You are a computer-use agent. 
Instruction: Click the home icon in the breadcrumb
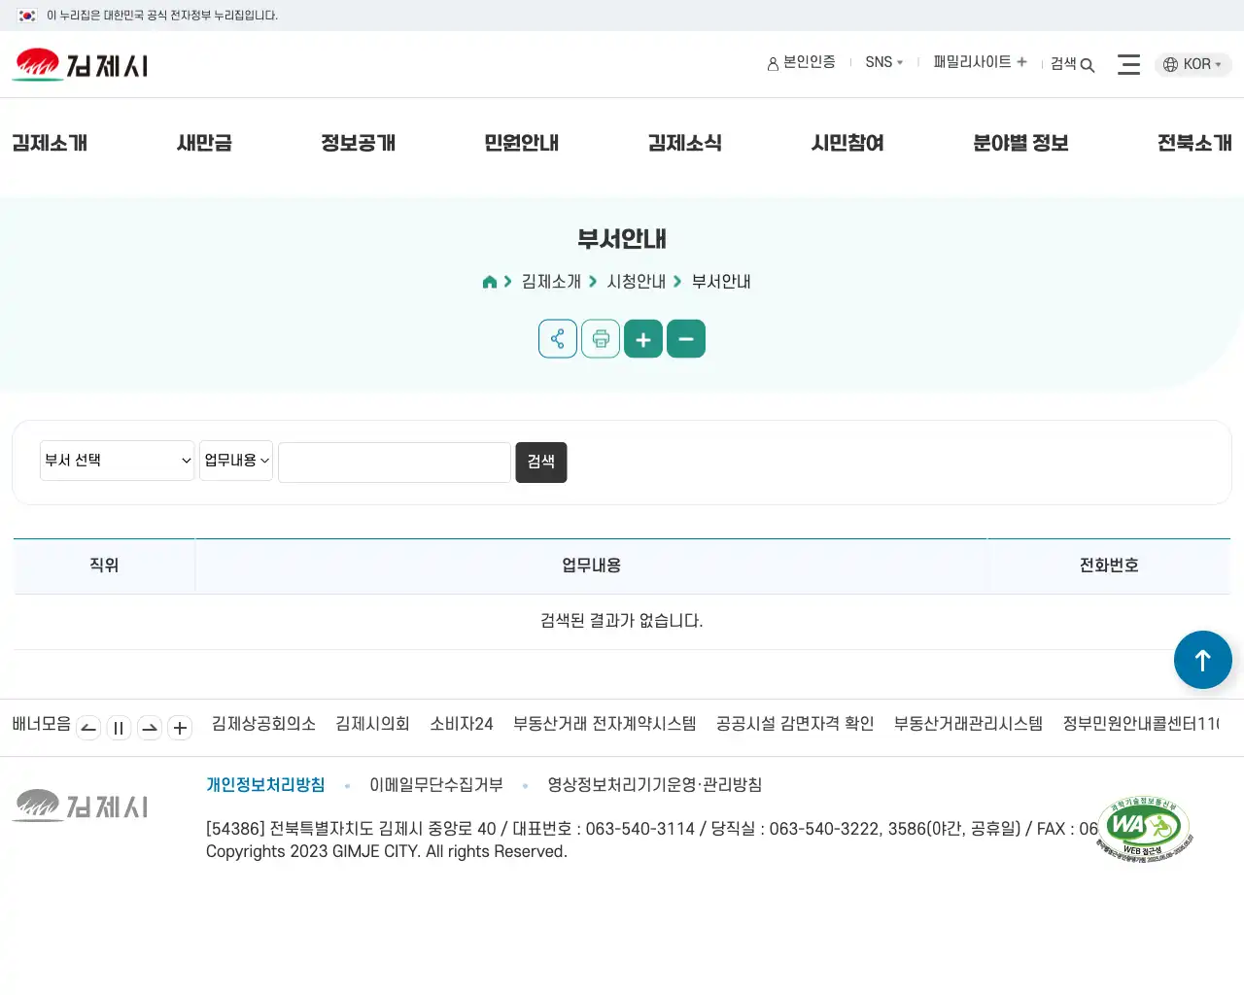tap(489, 281)
